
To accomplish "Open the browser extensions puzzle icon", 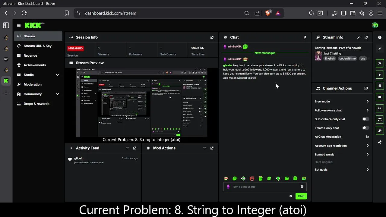I will pyautogui.click(x=311, y=13).
